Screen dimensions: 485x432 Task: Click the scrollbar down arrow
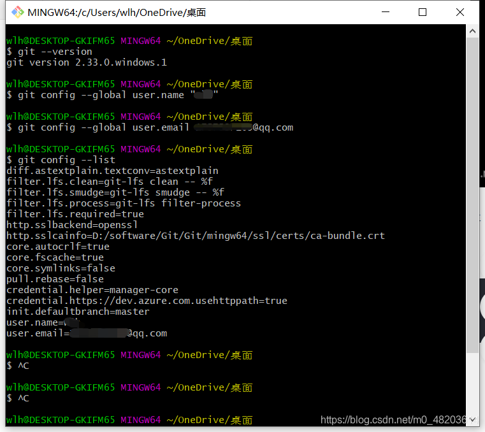(x=472, y=420)
